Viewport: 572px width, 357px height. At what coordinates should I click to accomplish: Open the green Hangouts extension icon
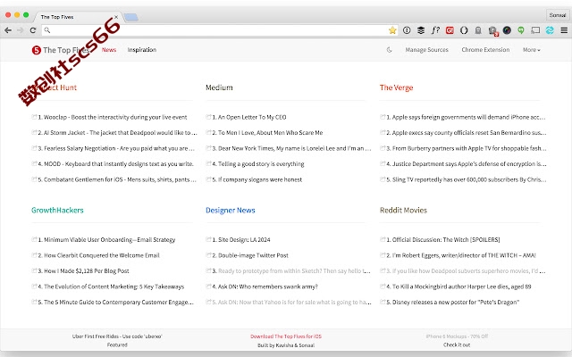pos(521,30)
